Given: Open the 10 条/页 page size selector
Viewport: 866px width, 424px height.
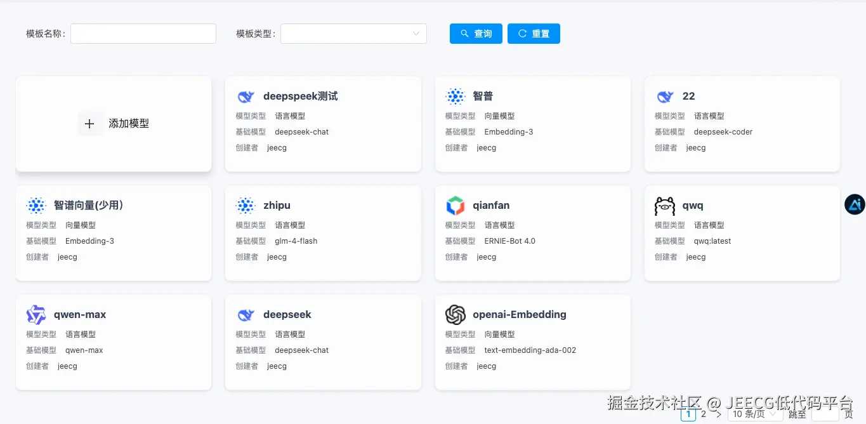Looking at the screenshot, I should tap(754, 414).
